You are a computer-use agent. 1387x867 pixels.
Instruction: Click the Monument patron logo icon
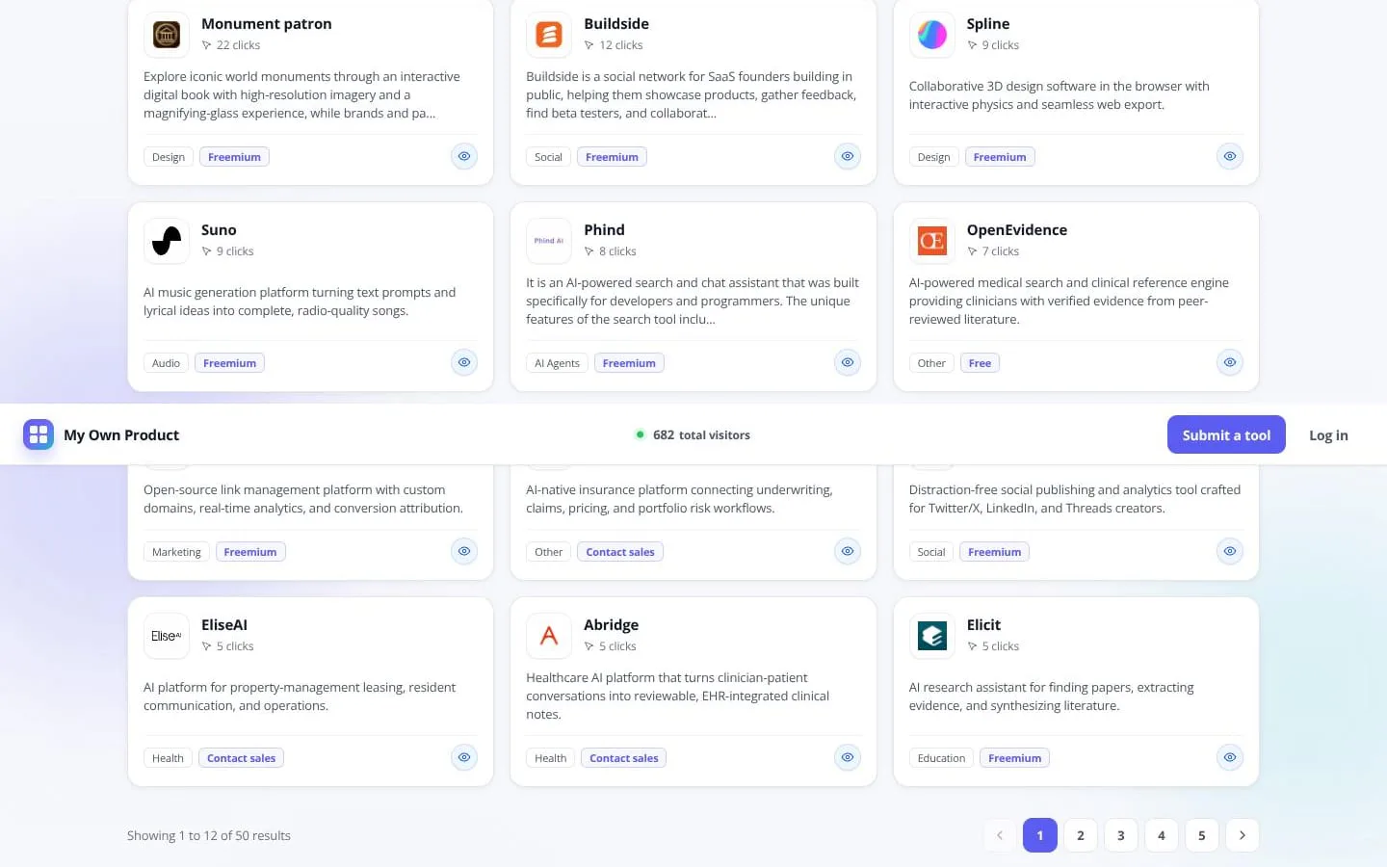coord(167,35)
